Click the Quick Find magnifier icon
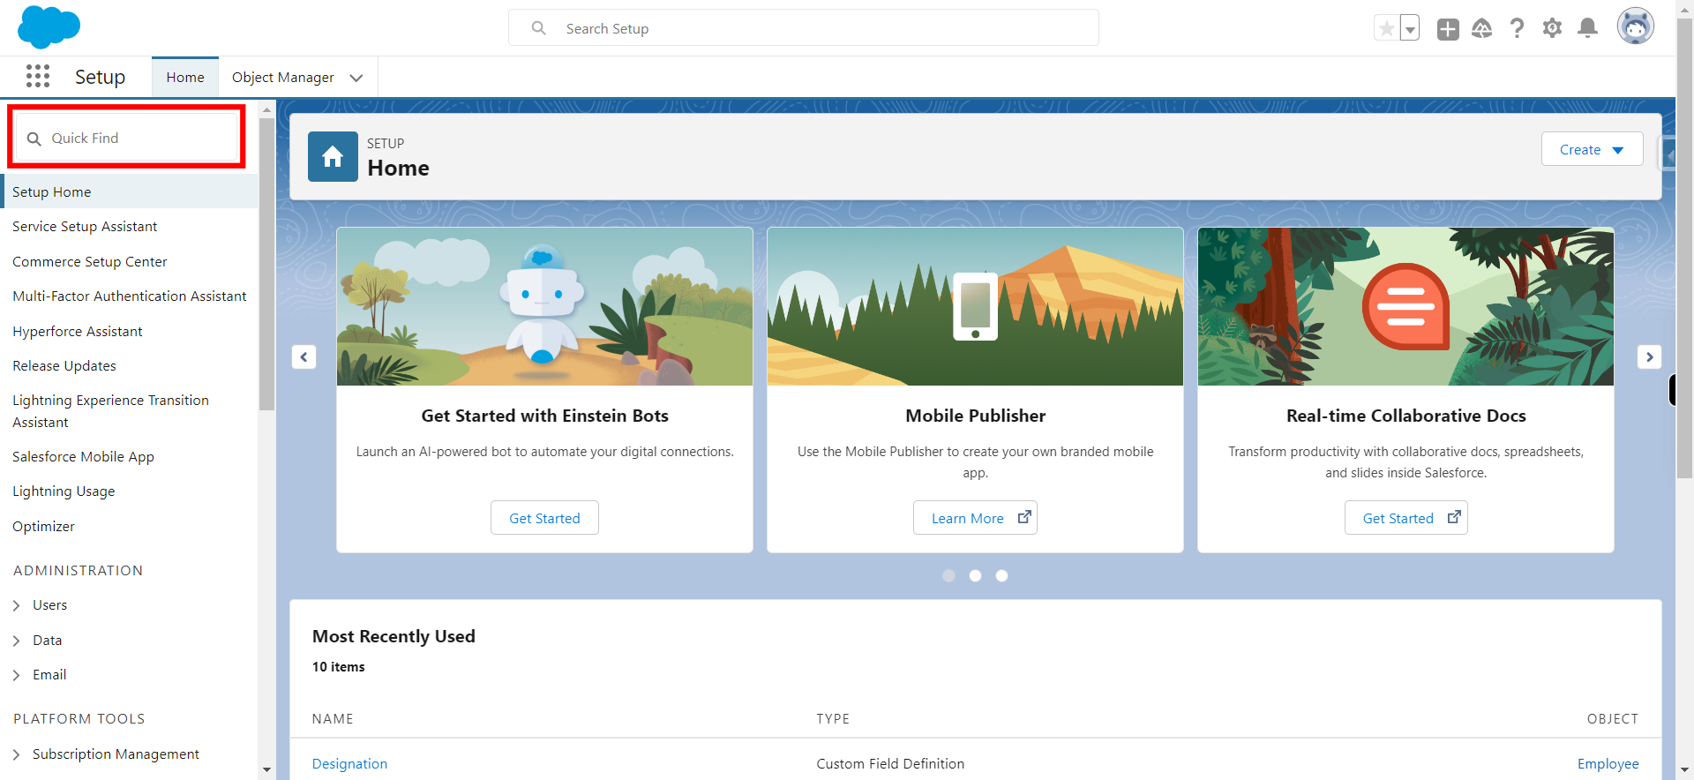Screen dimensions: 1694x780 click(34, 139)
